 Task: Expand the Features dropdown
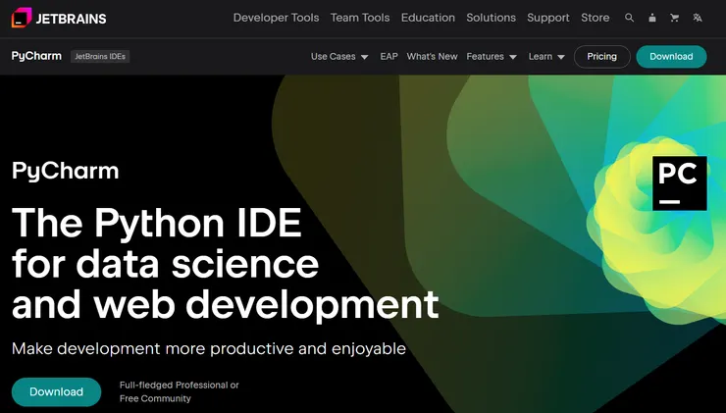tap(492, 57)
